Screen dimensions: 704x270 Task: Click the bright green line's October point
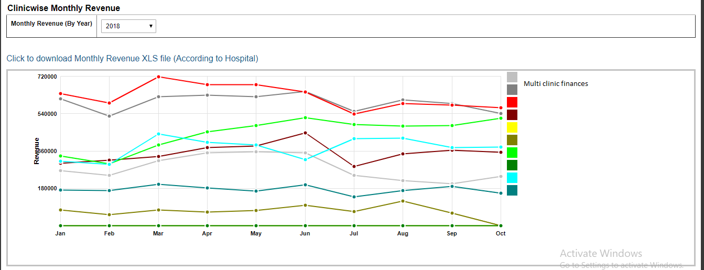pyautogui.click(x=501, y=118)
